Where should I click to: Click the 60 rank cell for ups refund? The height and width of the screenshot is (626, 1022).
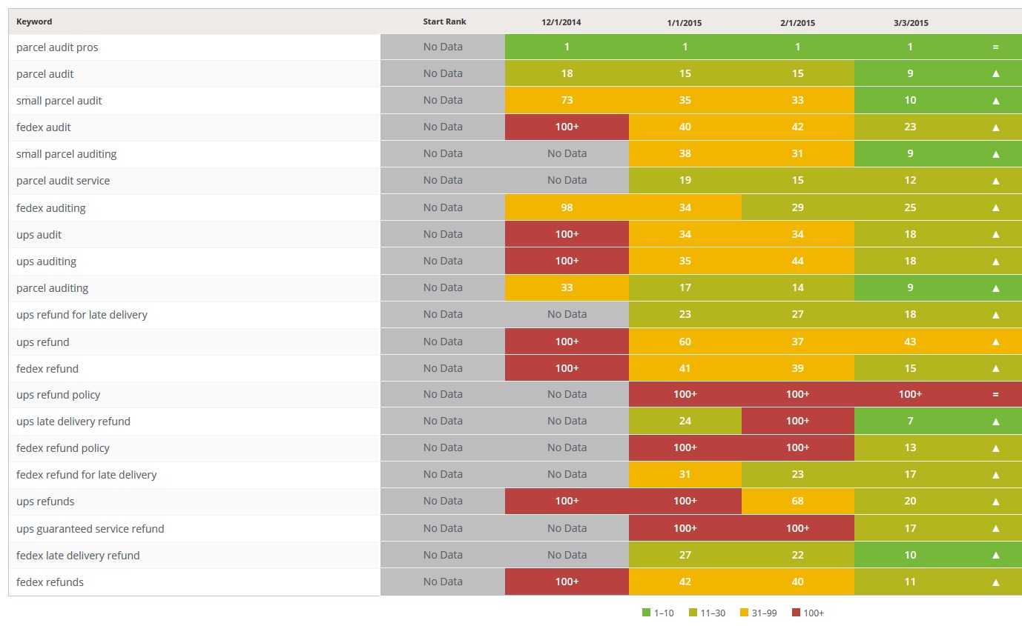pyautogui.click(x=685, y=342)
